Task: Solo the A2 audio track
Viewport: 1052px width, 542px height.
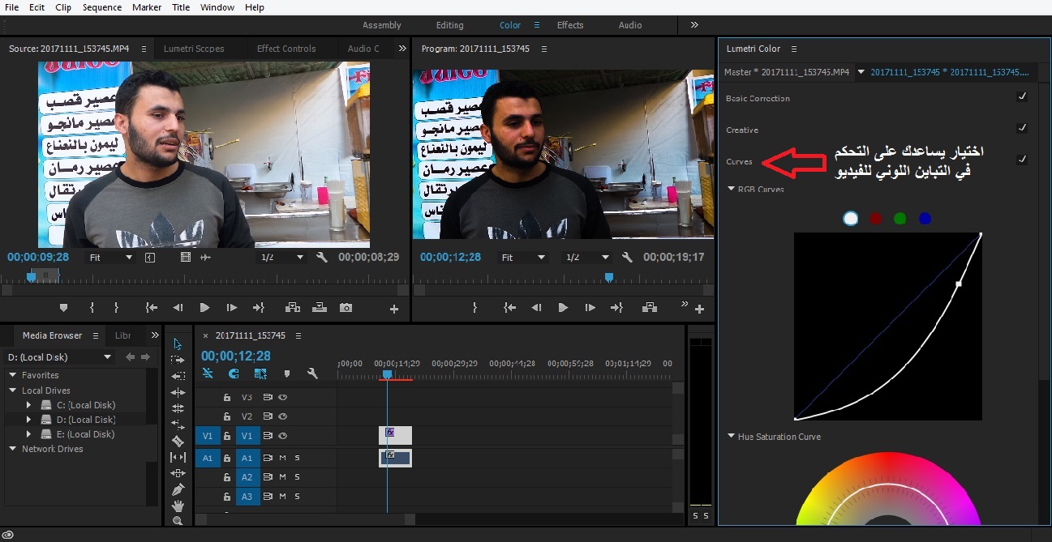Action: [297, 477]
